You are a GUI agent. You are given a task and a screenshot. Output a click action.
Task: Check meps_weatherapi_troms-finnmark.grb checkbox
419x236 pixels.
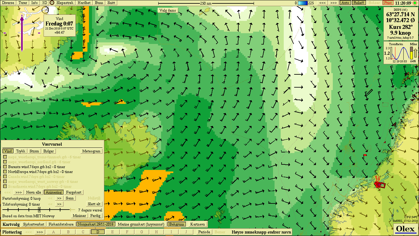point(5,157)
